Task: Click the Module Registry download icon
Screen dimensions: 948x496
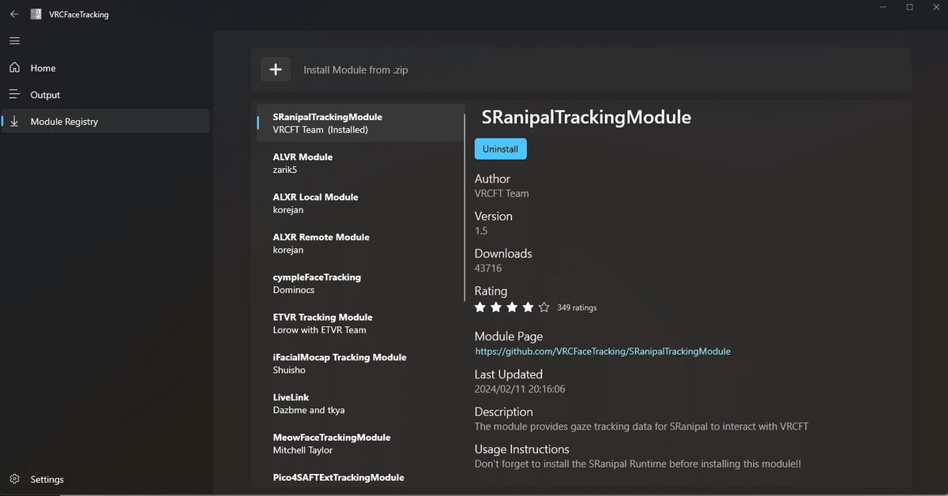Action: pos(15,122)
